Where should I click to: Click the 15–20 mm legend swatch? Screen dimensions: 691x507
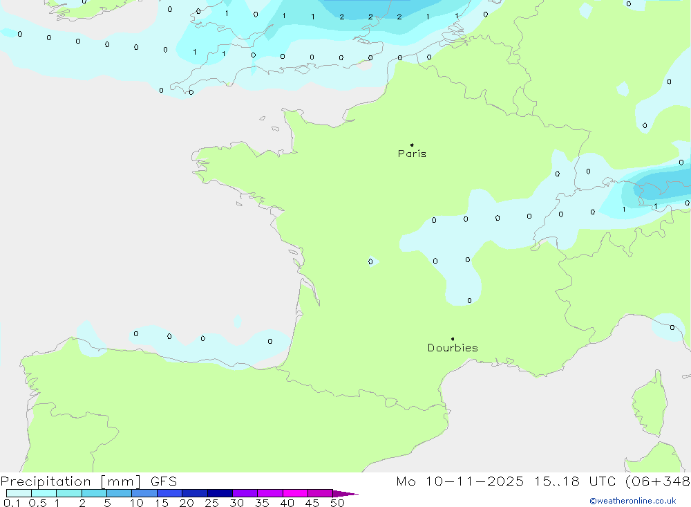[170, 493]
